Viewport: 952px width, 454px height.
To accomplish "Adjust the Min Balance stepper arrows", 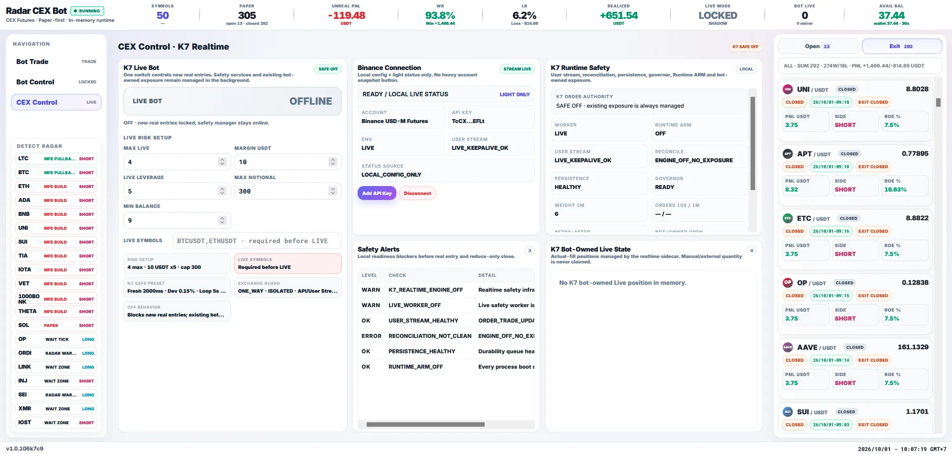I will click(x=222, y=220).
